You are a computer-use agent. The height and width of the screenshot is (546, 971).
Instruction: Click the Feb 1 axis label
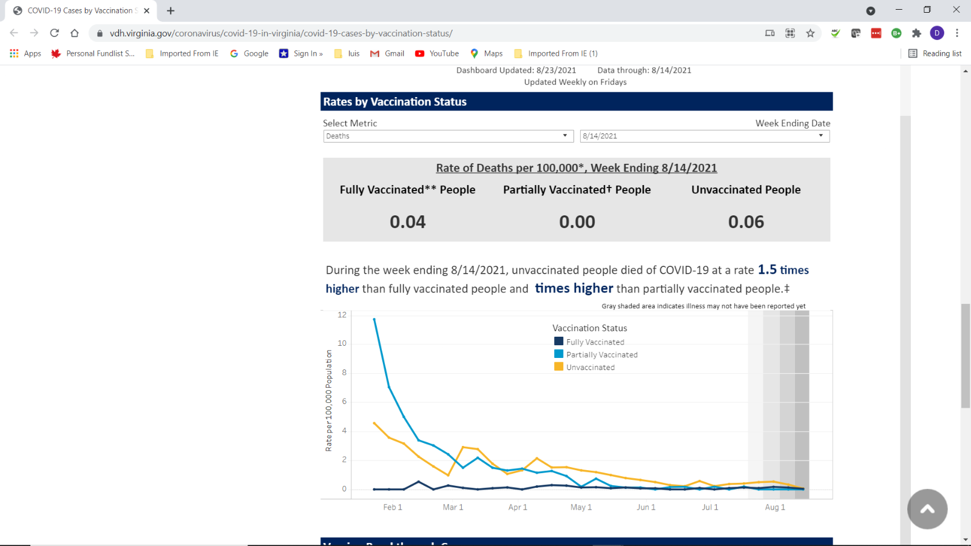[393, 507]
